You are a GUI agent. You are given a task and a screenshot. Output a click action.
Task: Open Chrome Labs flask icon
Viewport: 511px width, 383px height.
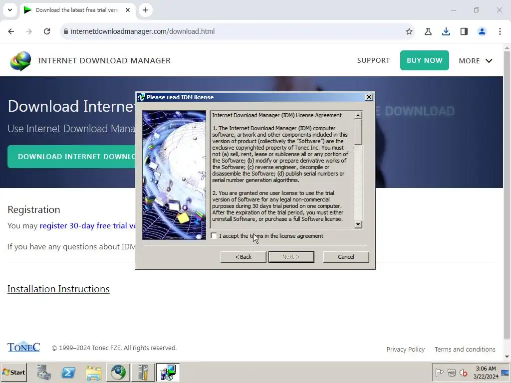428,31
